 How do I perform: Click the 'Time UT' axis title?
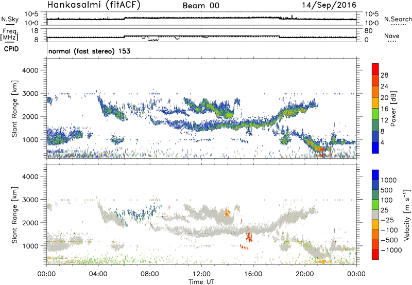pos(201,282)
